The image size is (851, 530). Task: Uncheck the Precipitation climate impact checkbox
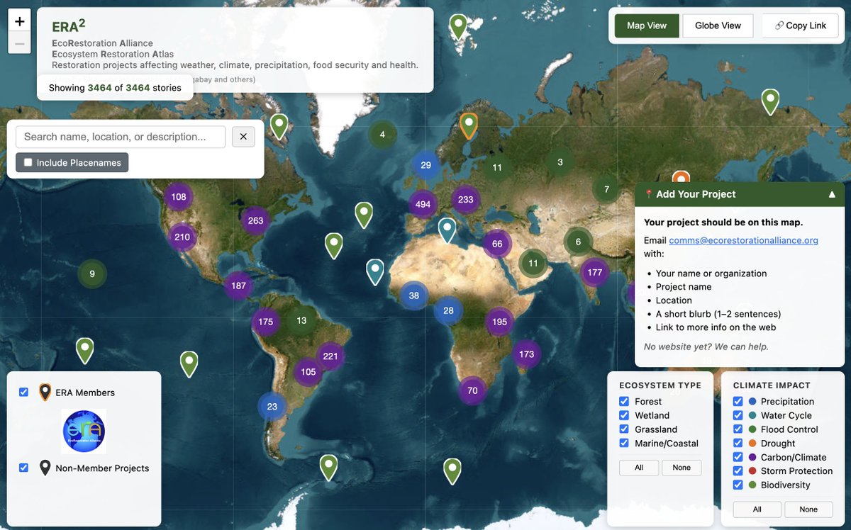point(738,401)
